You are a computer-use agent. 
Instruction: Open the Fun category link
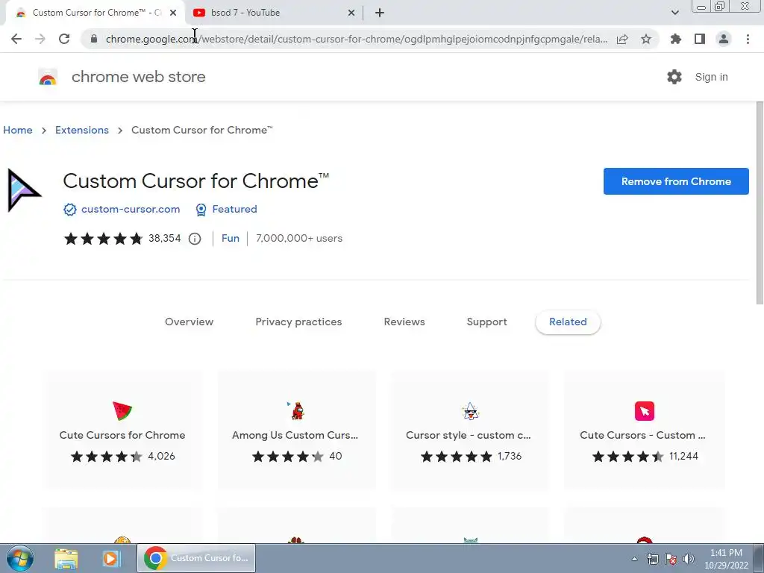click(231, 238)
